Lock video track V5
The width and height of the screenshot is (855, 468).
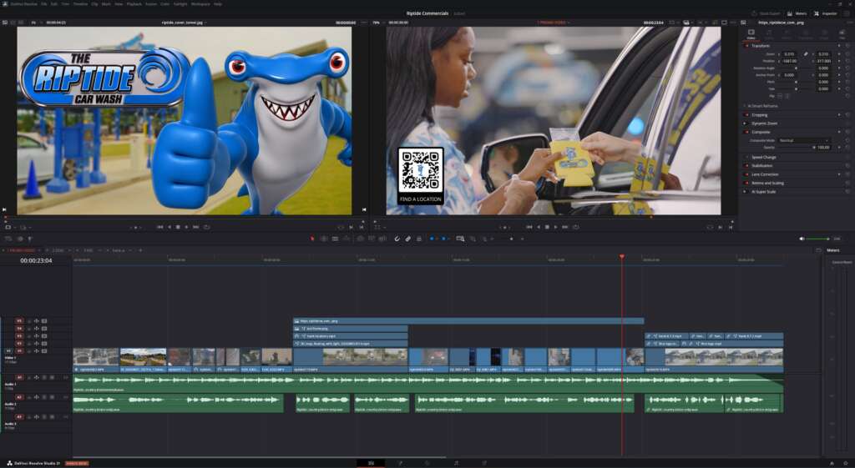tap(29, 321)
